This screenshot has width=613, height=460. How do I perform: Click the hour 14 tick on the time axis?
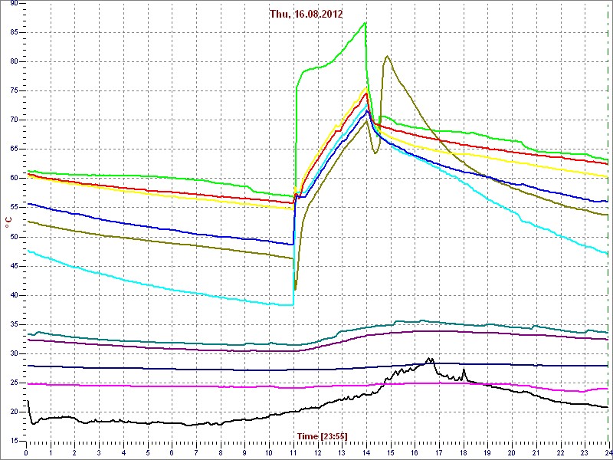click(366, 452)
